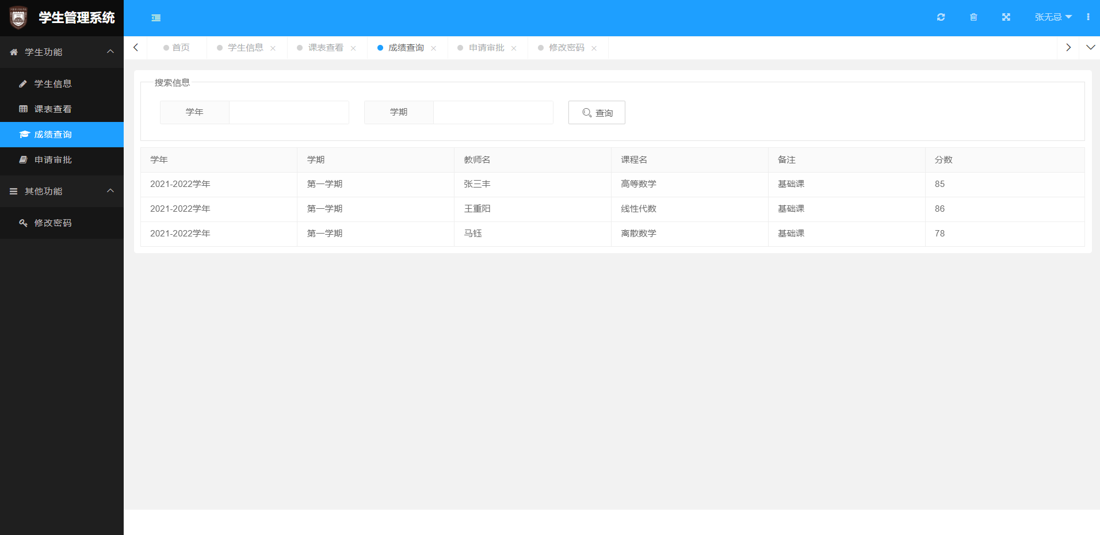Collapse the 学生功能 sidebar section

pyautogui.click(x=110, y=51)
